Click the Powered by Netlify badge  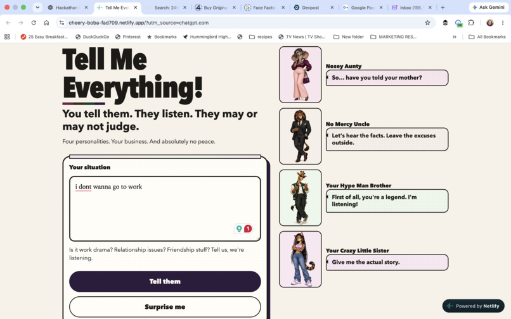click(473, 306)
